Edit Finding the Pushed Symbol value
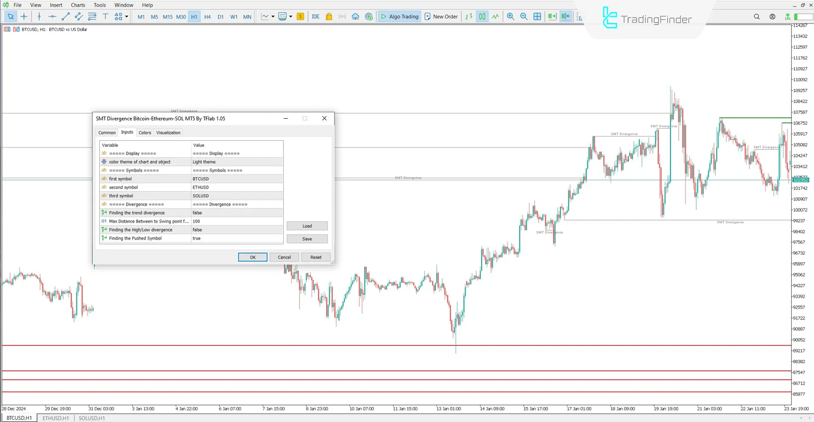This screenshot has height=422, width=814. click(237, 238)
